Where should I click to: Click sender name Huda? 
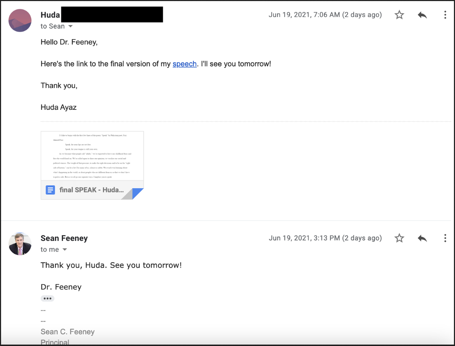pyautogui.click(x=50, y=15)
